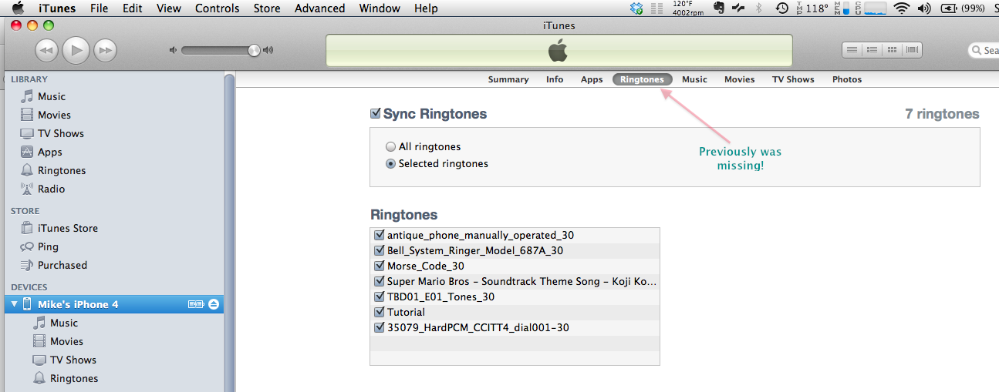Image resolution: width=999 pixels, height=392 pixels.
Task: Switch to the Info tab
Action: pyautogui.click(x=555, y=79)
